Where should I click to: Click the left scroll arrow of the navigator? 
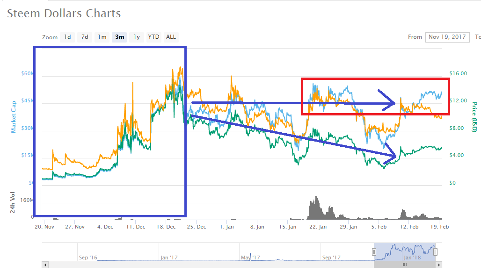pos(45,265)
